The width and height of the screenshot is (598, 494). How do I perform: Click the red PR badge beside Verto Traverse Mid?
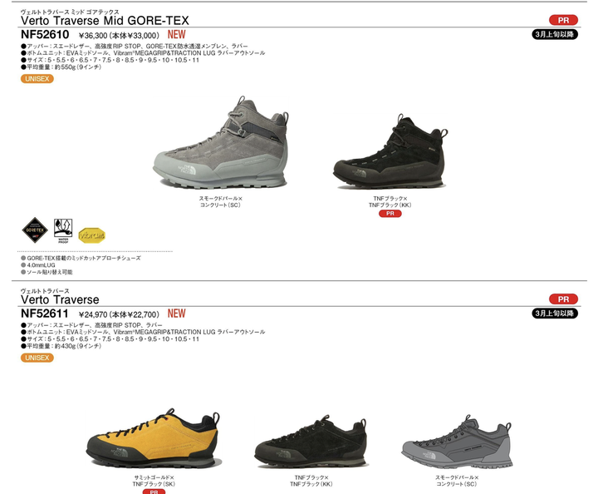[x=563, y=20]
